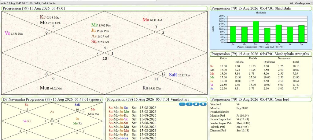Click Ma 08:11 Ard in main chart
This screenshot has height=140, width=313.
pyautogui.click(x=152, y=20)
